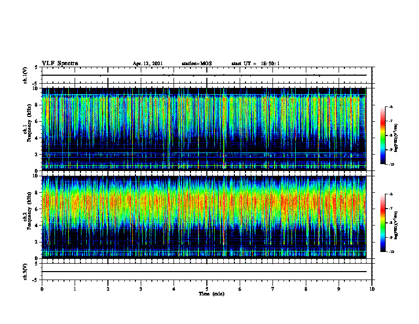This screenshot has height=324, width=419.
Task: Click the time axis tick label '5'
Action: pyautogui.click(x=207, y=289)
